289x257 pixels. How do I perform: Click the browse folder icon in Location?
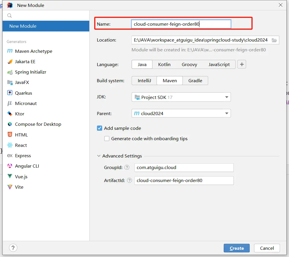coord(274,40)
